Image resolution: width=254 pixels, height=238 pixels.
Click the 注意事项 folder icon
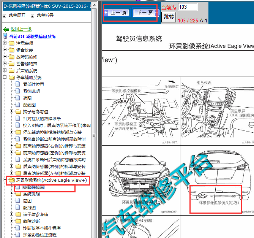pos(11,43)
